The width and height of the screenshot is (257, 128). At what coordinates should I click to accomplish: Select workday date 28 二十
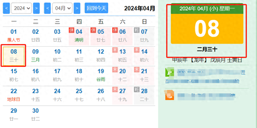pyautogui.click(x=144, y=95)
